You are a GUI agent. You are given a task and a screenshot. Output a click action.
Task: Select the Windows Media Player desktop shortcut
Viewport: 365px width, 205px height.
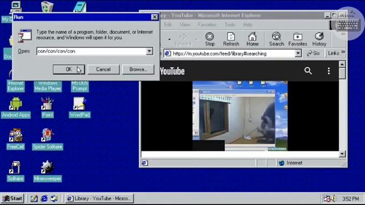tap(48, 86)
